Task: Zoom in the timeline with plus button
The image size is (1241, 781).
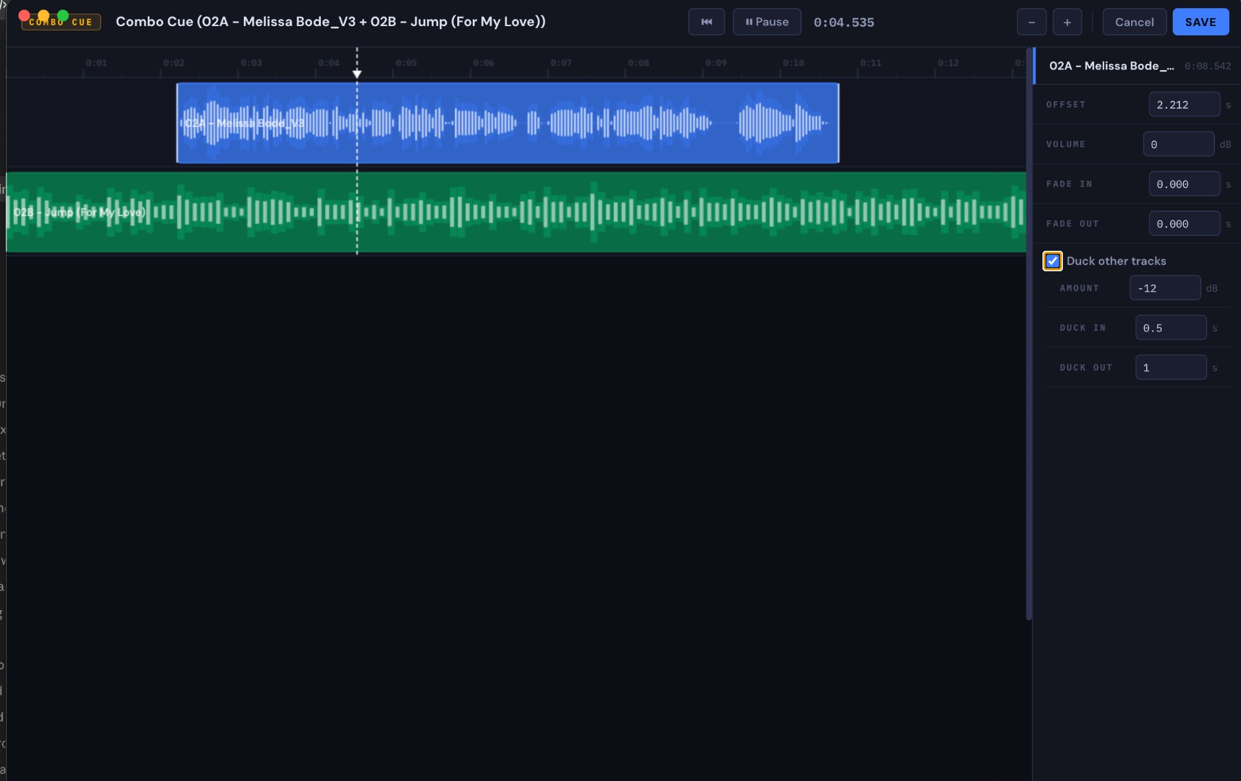Action: click(1067, 22)
